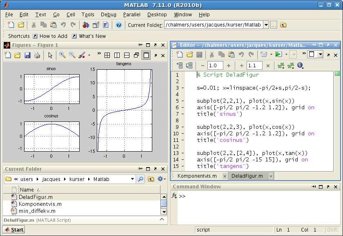Viewport: 343px width, 236px height.
Task: Show cell mode info icon
Action: coord(300,65)
